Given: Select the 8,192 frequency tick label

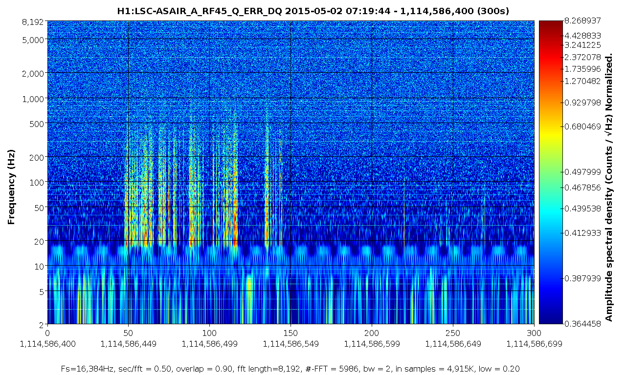Looking at the screenshot, I should tap(34, 22).
